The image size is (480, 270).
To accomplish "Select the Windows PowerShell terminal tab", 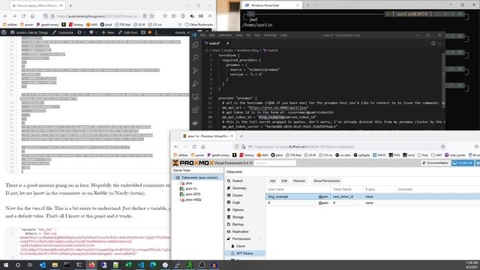I will point(271,5).
